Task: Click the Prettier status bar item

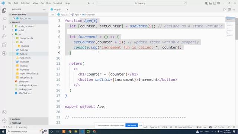Action: pos(219,127)
